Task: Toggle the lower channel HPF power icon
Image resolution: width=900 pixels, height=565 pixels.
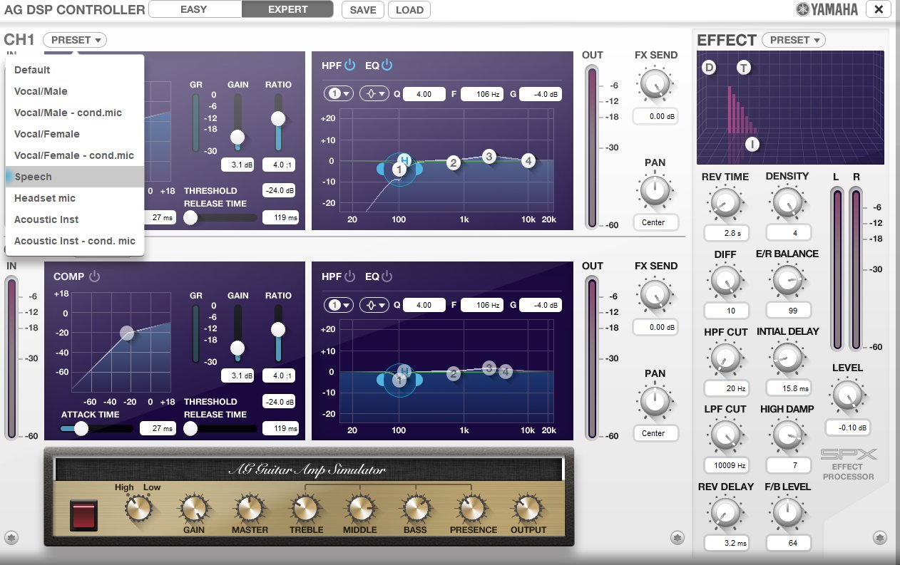Action: click(x=349, y=276)
